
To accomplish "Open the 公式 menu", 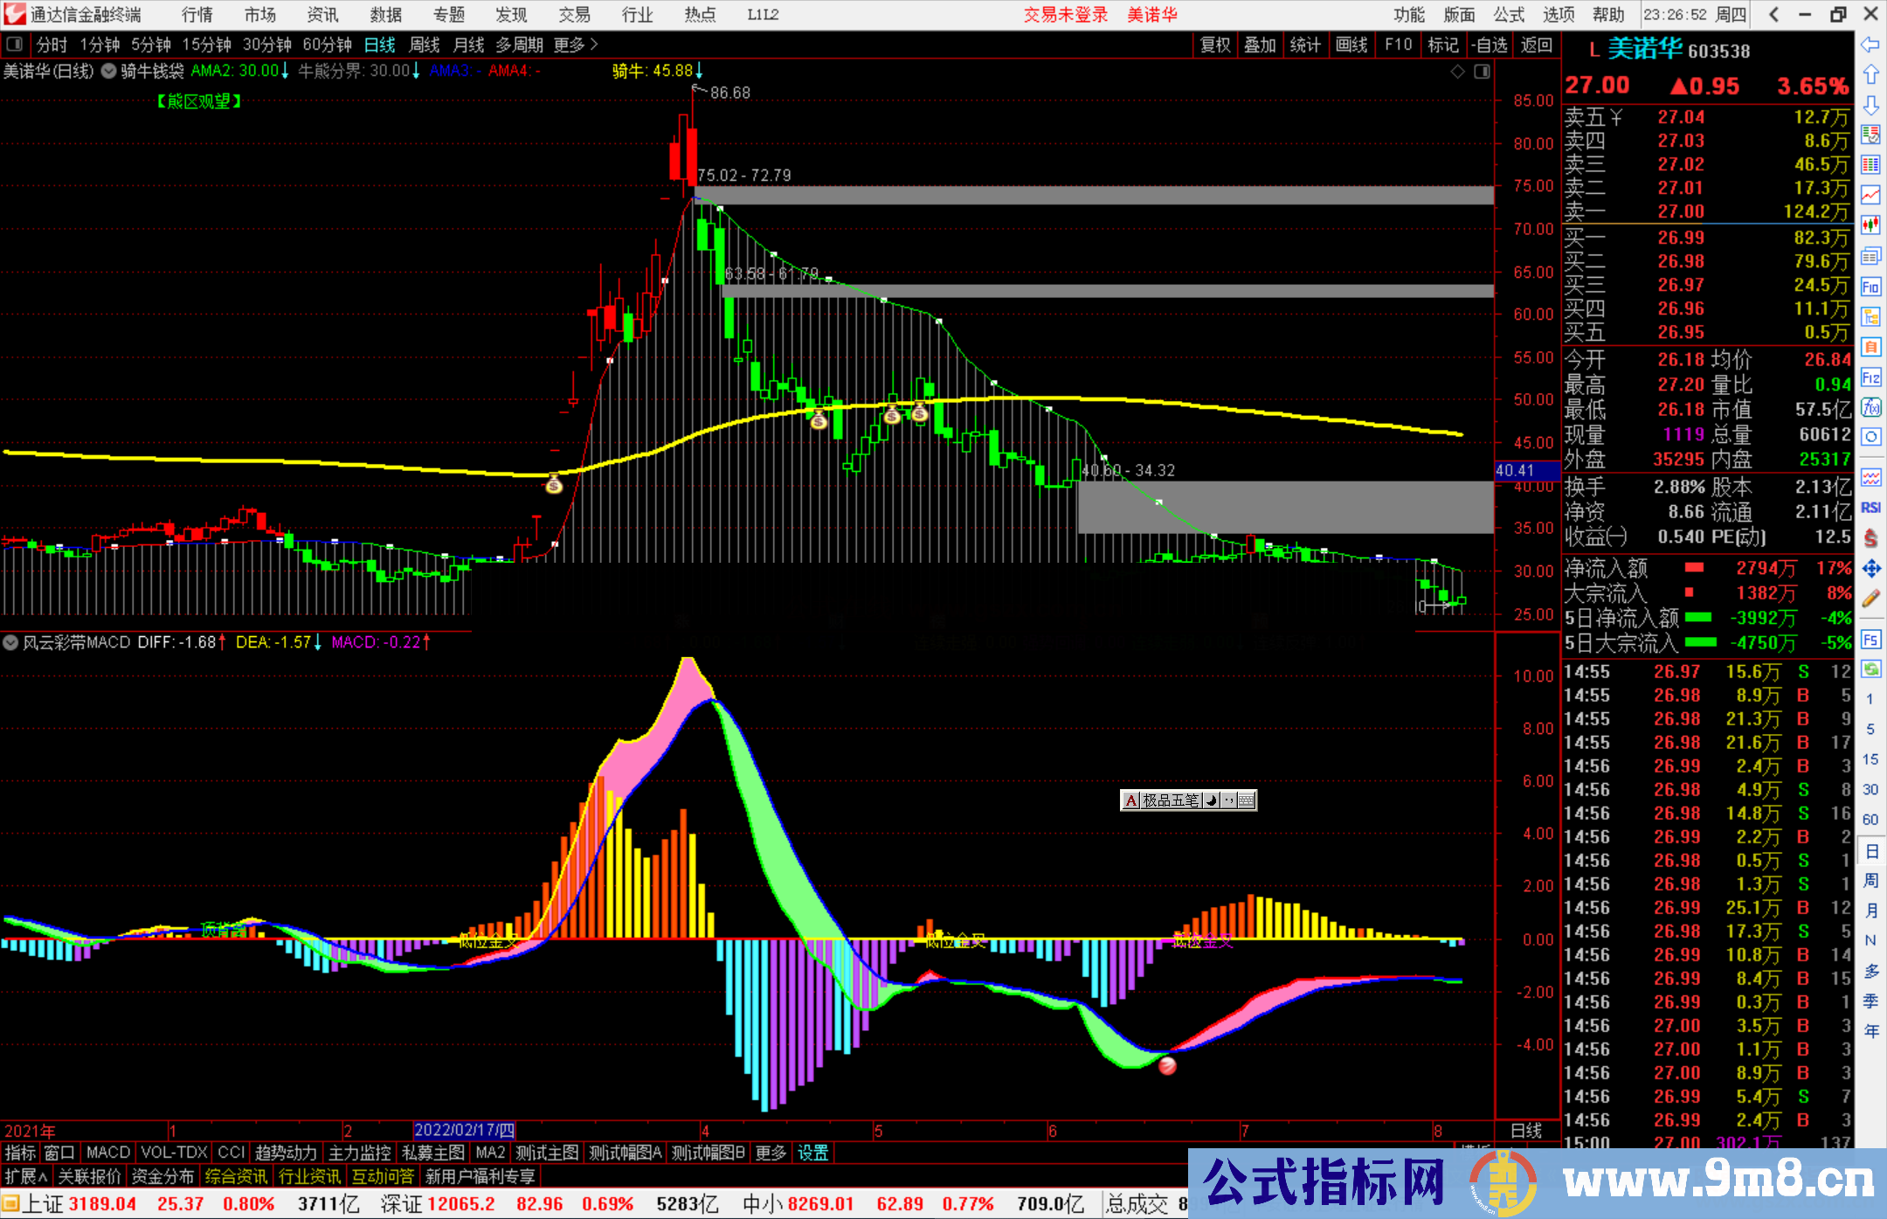I will tap(1509, 15).
